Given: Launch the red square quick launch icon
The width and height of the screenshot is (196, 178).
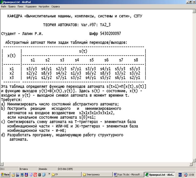Looking at the screenshot, I should point(35,174).
